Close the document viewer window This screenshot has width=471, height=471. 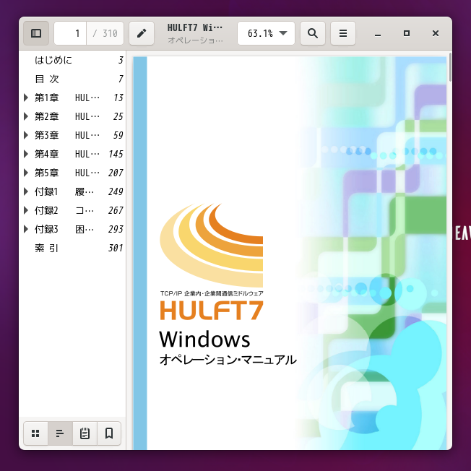coord(436,33)
